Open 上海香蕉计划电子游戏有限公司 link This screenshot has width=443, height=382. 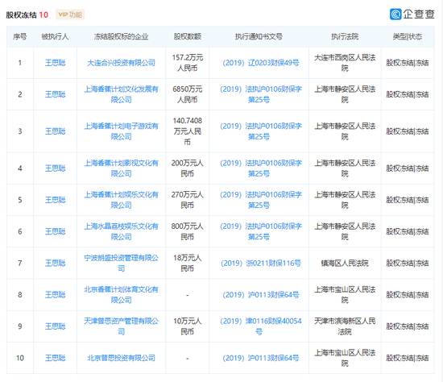click(121, 131)
